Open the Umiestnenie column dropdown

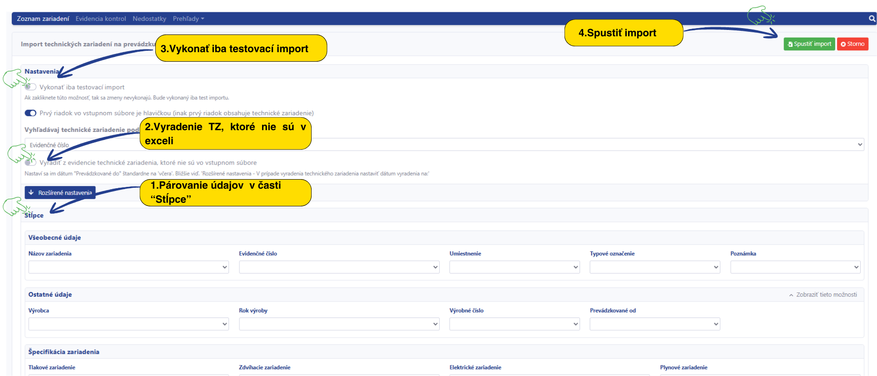514,267
